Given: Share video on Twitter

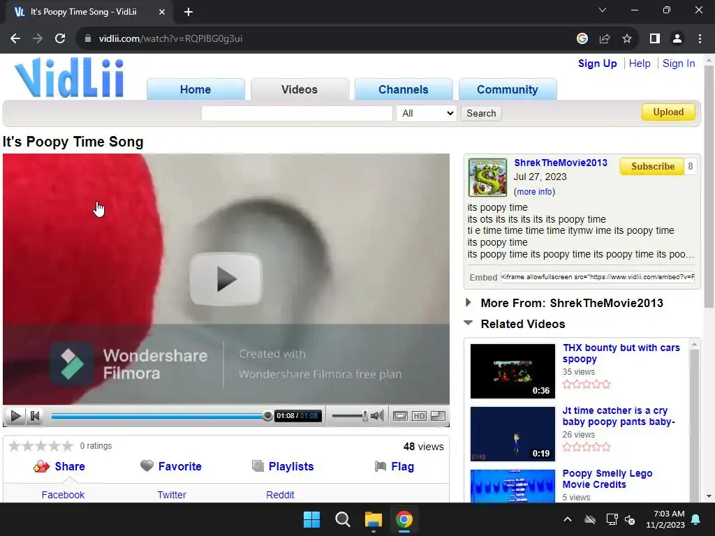Looking at the screenshot, I should coord(172,495).
